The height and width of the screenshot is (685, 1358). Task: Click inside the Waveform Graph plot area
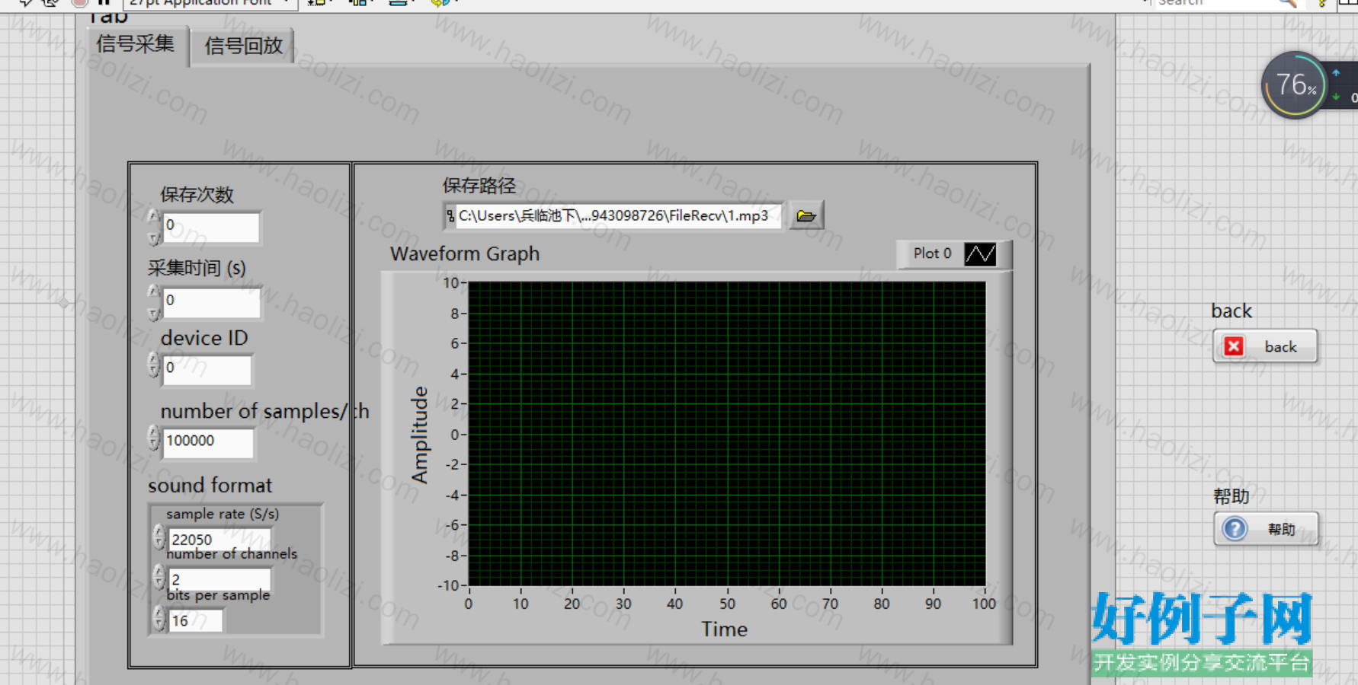pyautogui.click(x=726, y=434)
